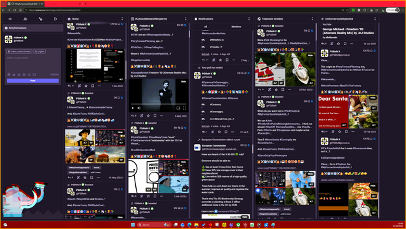This screenshot has width=406, height=229.
Task: Open the emoji picker in the compose box
Action: pos(24,74)
